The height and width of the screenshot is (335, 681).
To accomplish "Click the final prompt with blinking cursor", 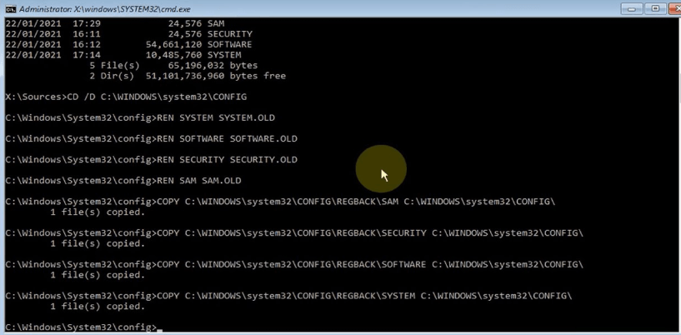I will (x=84, y=327).
